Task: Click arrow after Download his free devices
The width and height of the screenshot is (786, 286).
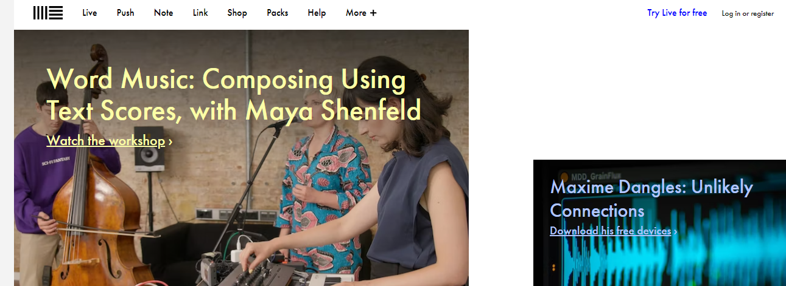Action: point(675,231)
